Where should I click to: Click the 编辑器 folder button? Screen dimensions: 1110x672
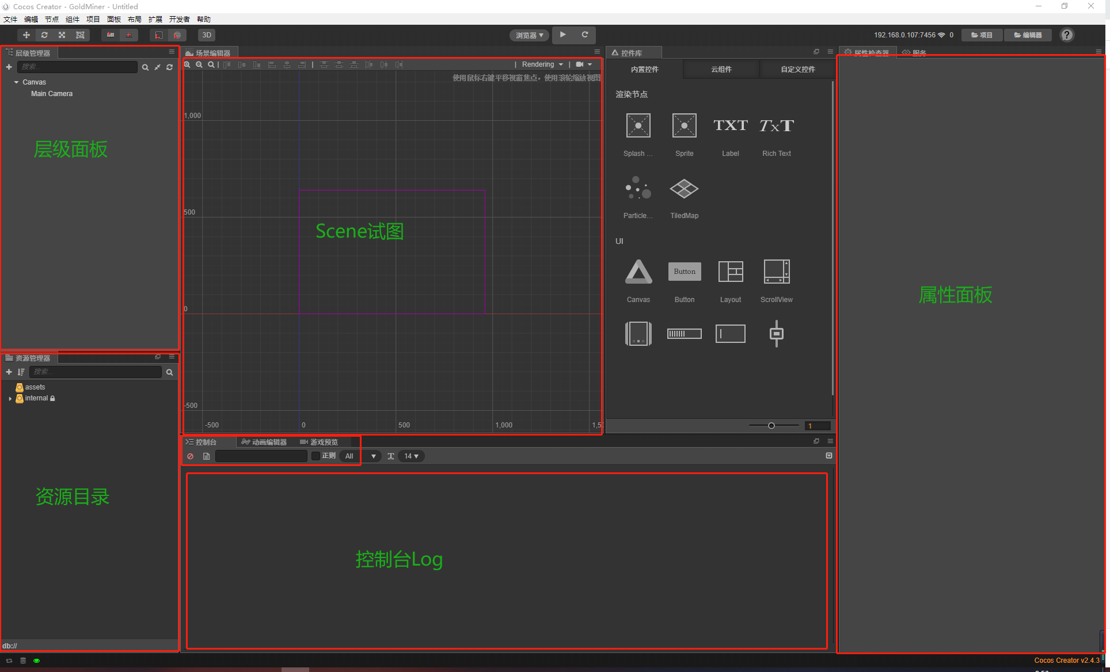[1028, 35]
